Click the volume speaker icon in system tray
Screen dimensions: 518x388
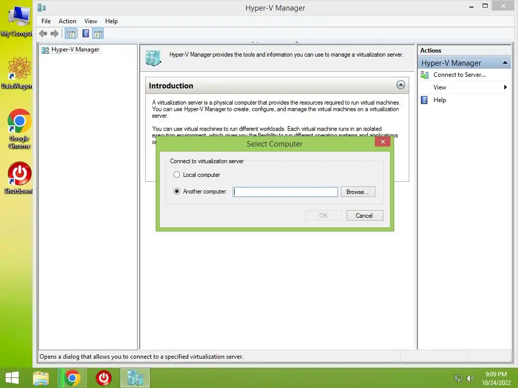[x=470, y=378]
